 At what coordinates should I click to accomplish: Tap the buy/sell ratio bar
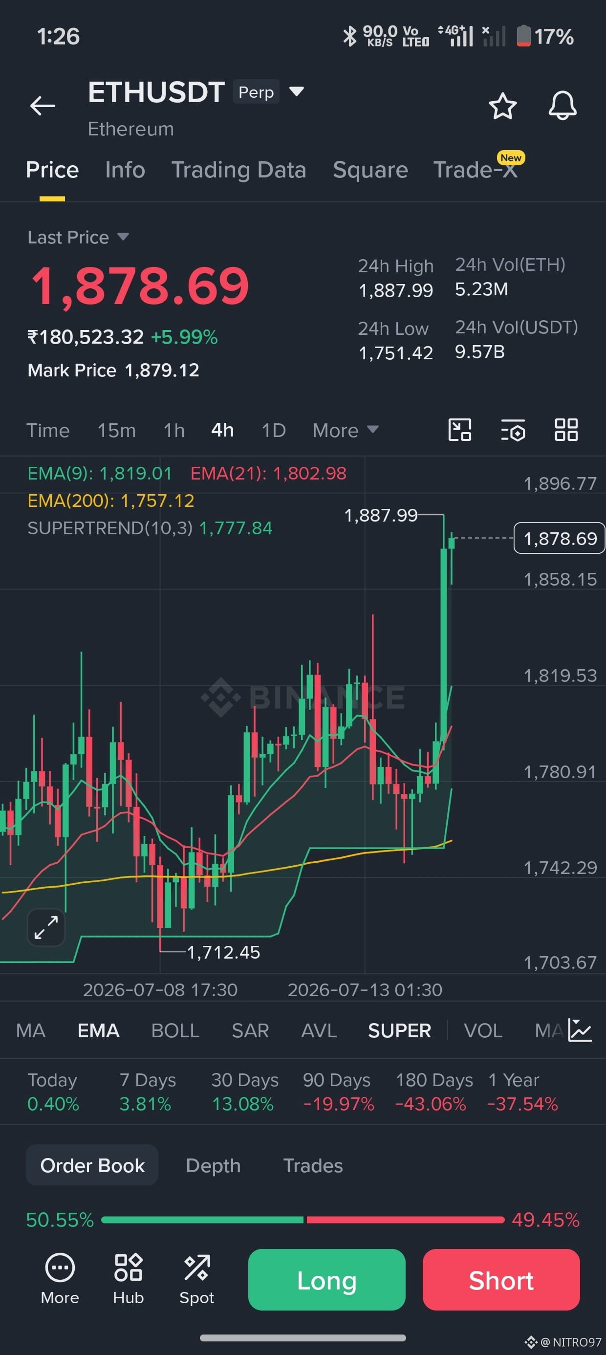coord(303,1219)
